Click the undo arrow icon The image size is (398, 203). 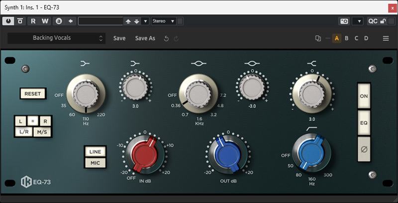point(166,38)
